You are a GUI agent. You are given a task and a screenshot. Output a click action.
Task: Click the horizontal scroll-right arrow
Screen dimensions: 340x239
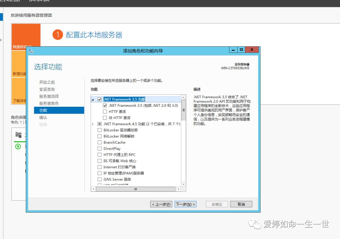[178, 189]
